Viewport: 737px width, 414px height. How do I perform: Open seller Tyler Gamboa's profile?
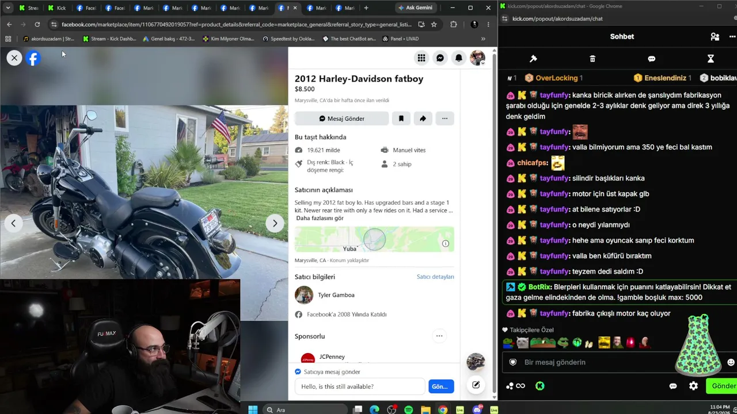336,295
